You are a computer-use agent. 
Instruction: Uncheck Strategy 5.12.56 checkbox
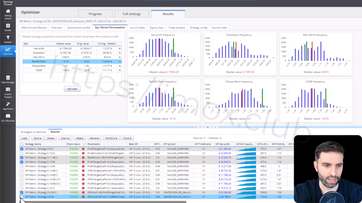tap(22, 162)
